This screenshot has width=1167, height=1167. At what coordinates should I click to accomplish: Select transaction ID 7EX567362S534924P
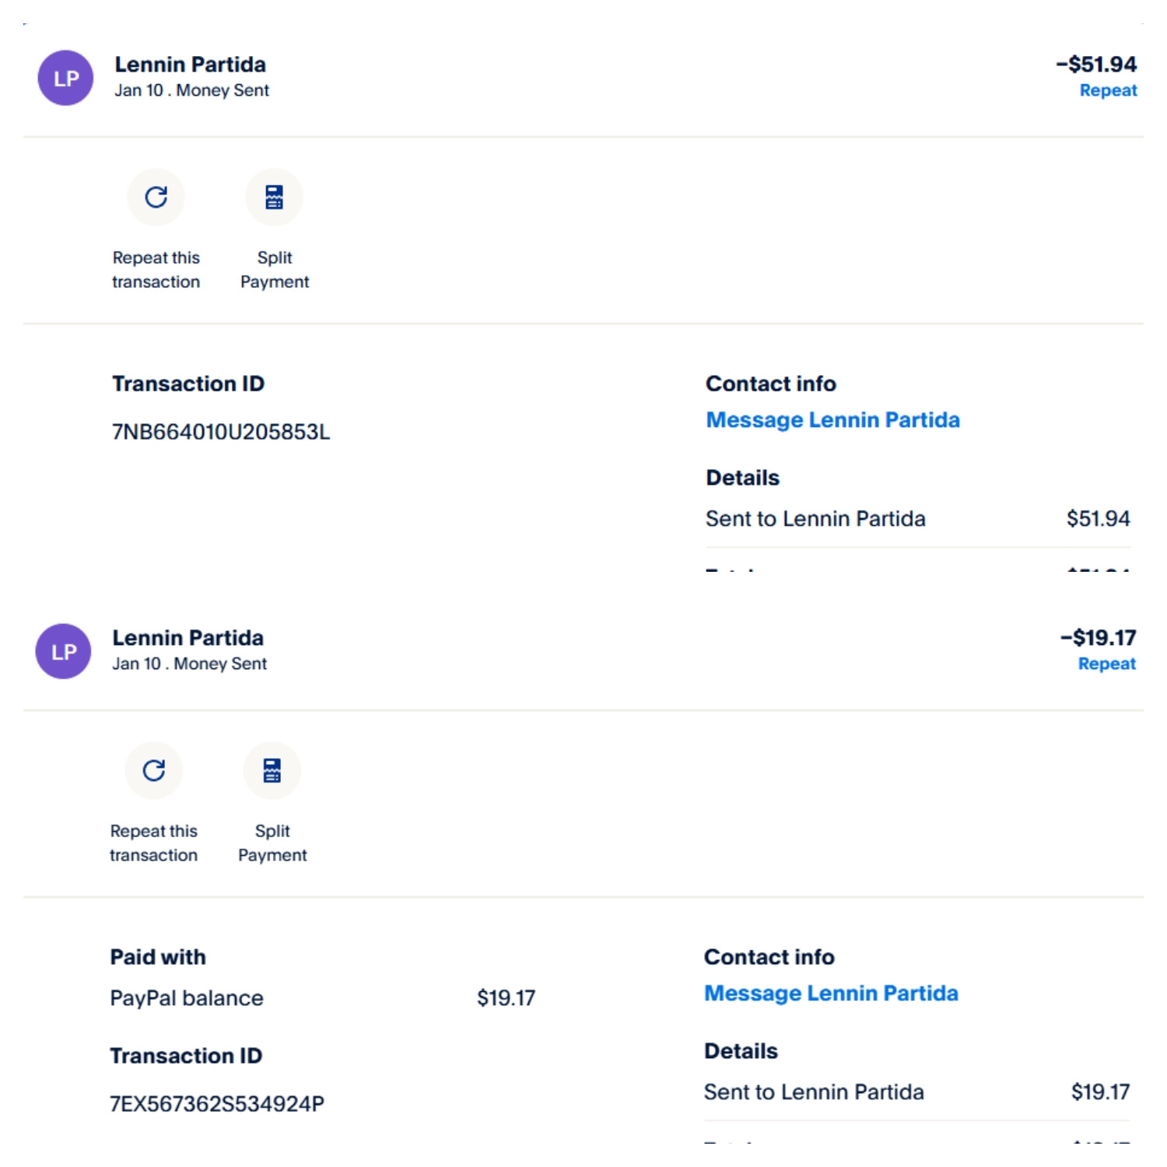(x=217, y=1104)
